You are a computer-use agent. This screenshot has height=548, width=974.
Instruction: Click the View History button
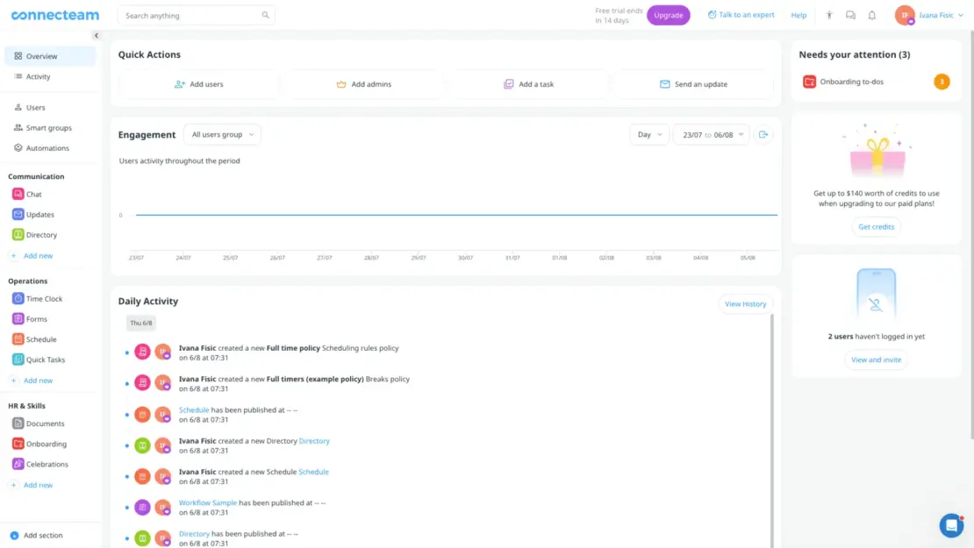pyautogui.click(x=745, y=304)
